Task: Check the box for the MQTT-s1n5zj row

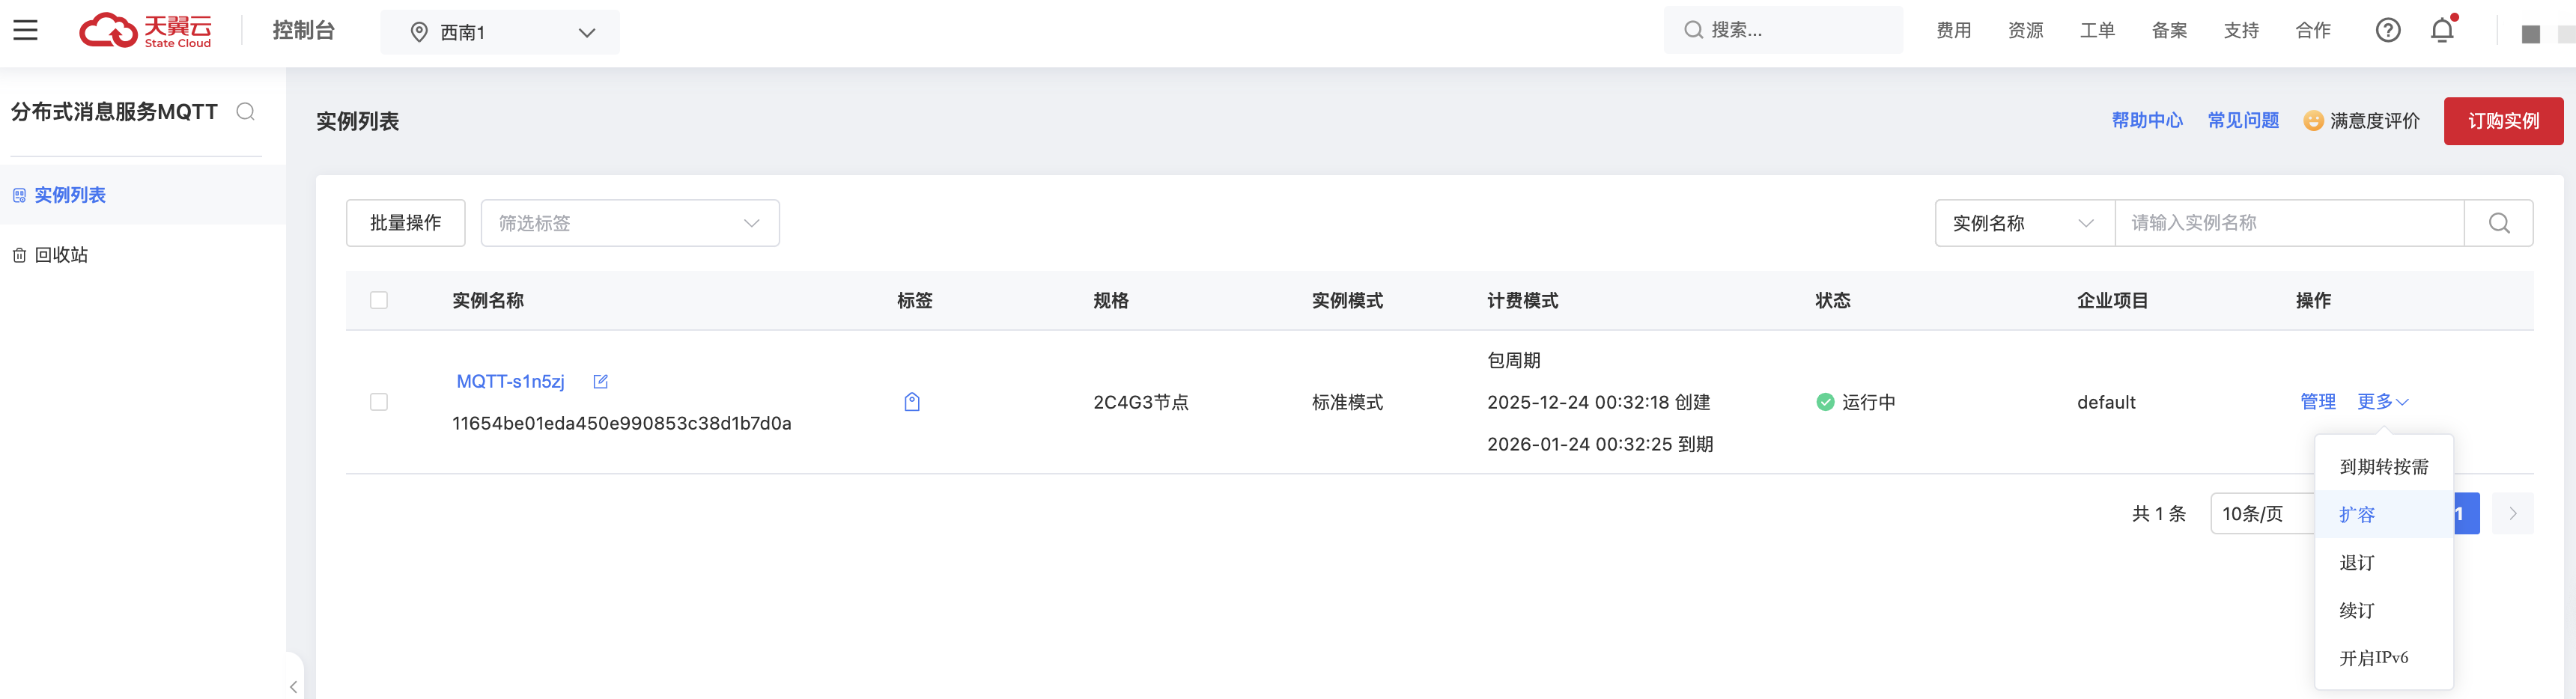Action: pos(379,402)
